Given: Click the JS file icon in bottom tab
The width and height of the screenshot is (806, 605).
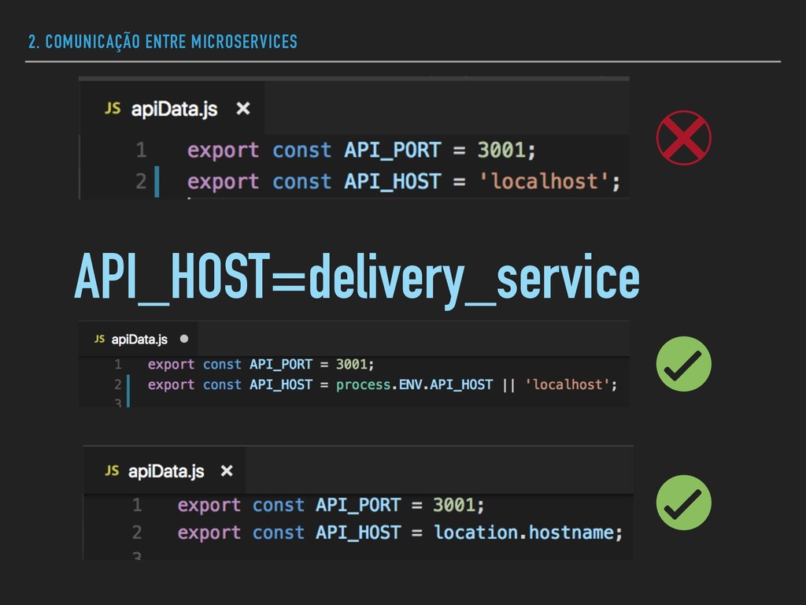Looking at the screenshot, I should [x=112, y=470].
